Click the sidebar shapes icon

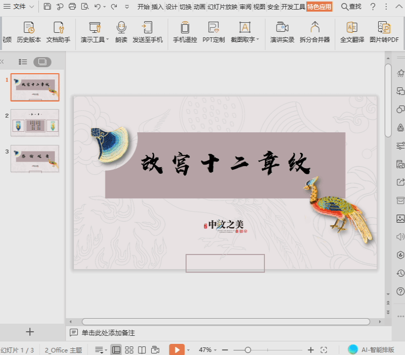coord(400,109)
